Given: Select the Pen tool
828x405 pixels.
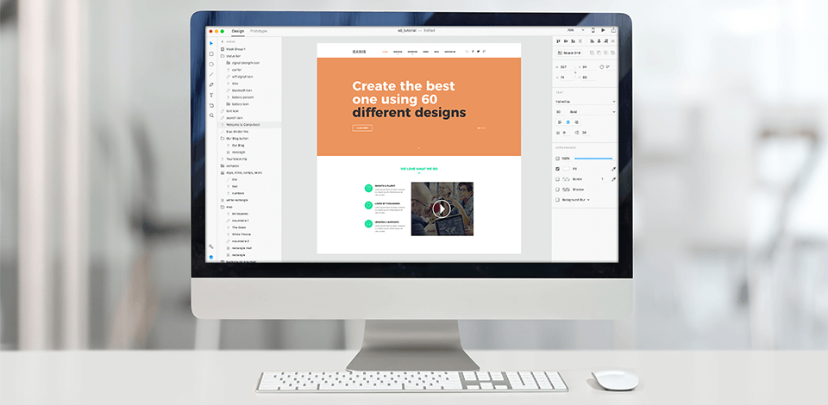Looking at the screenshot, I should click(x=211, y=84).
